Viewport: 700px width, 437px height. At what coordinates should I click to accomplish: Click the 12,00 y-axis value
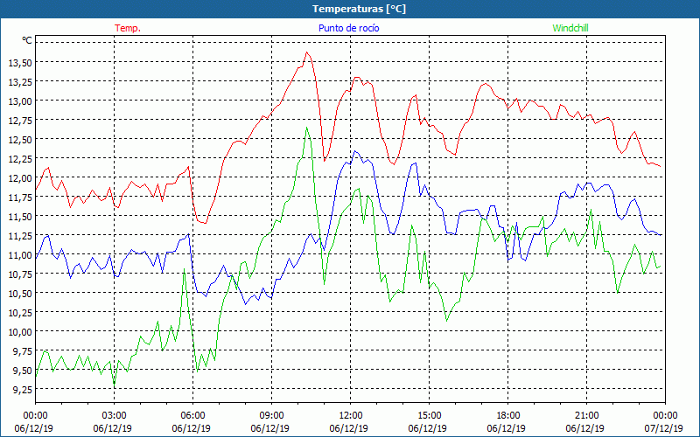[20, 178]
